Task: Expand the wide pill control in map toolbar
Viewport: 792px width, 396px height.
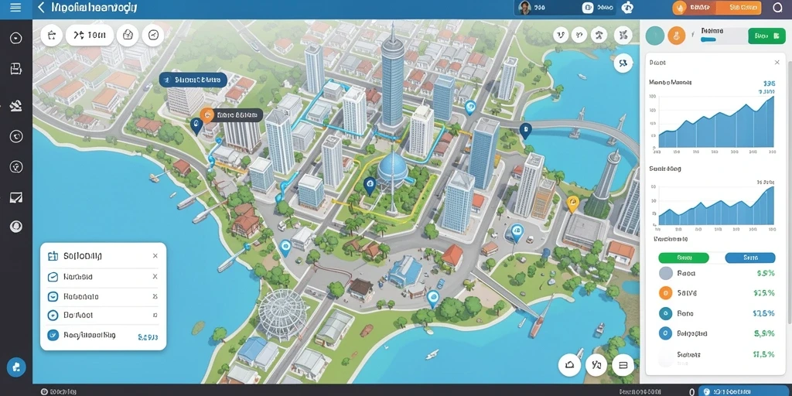Action: (90, 35)
